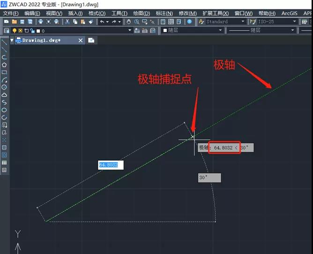The height and width of the screenshot is (254, 313).
Task: Click the Properties panel icon
Action: tap(163, 22)
